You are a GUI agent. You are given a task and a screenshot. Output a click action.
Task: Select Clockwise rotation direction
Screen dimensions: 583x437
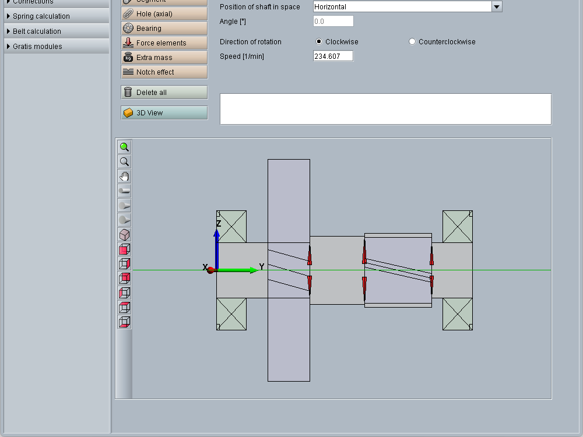319,42
